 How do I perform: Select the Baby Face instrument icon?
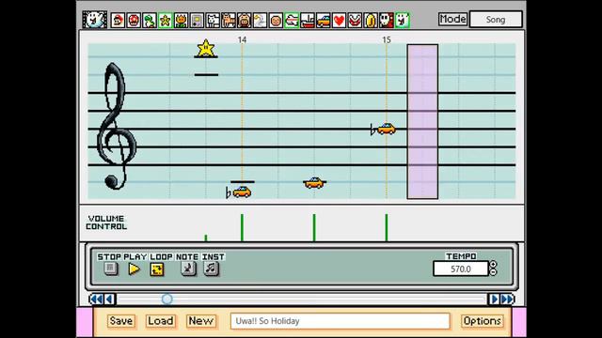coord(276,21)
